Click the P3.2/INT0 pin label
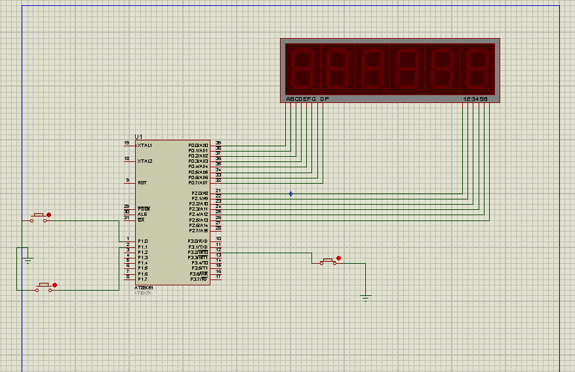 tap(198, 253)
